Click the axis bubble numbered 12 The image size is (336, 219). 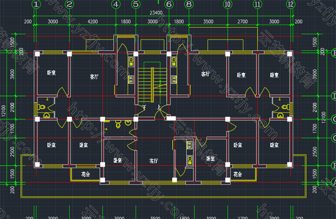(x=291, y=4)
